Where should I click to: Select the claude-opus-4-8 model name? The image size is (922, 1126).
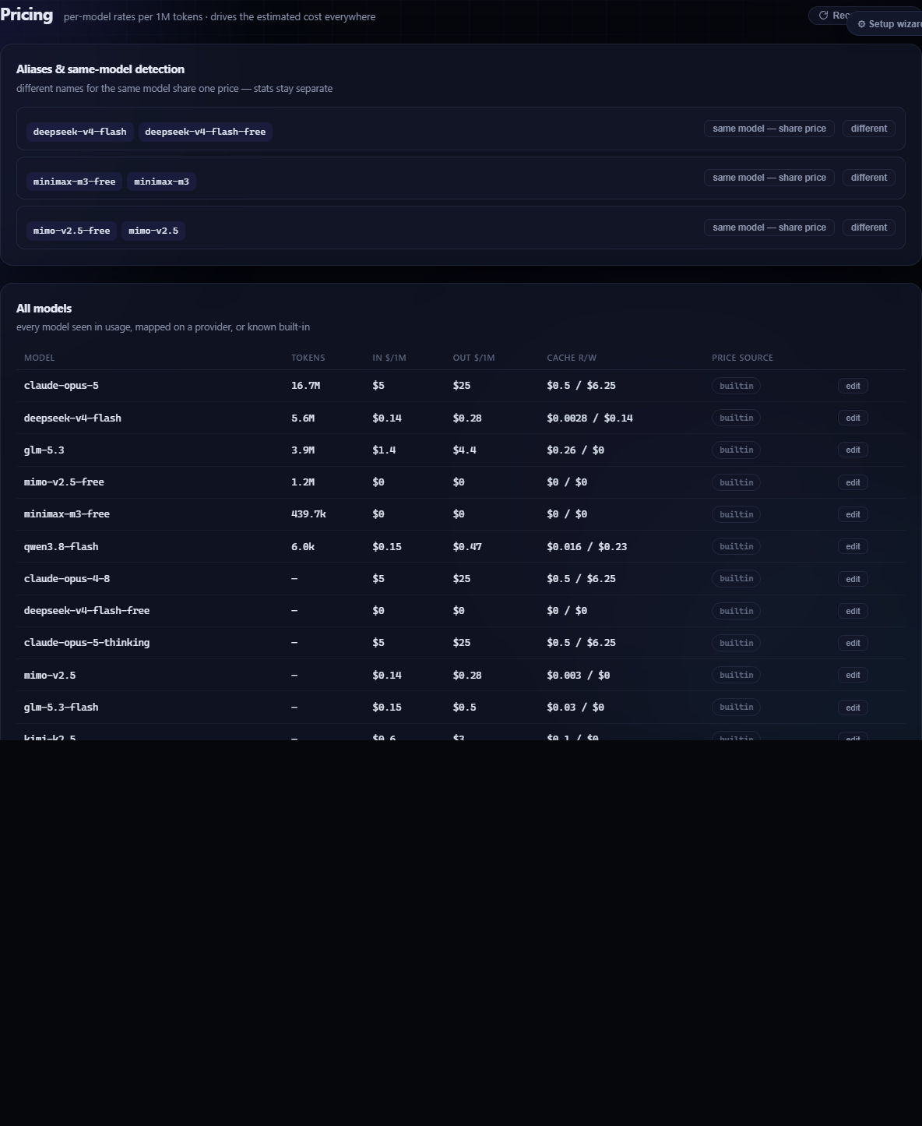coord(67,578)
